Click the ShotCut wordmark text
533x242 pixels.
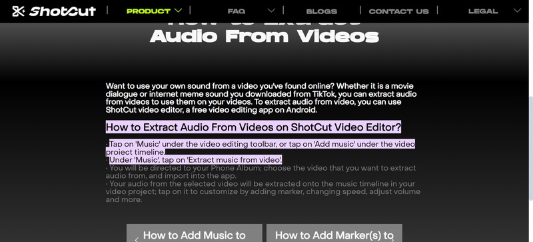click(x=63, y=11)
